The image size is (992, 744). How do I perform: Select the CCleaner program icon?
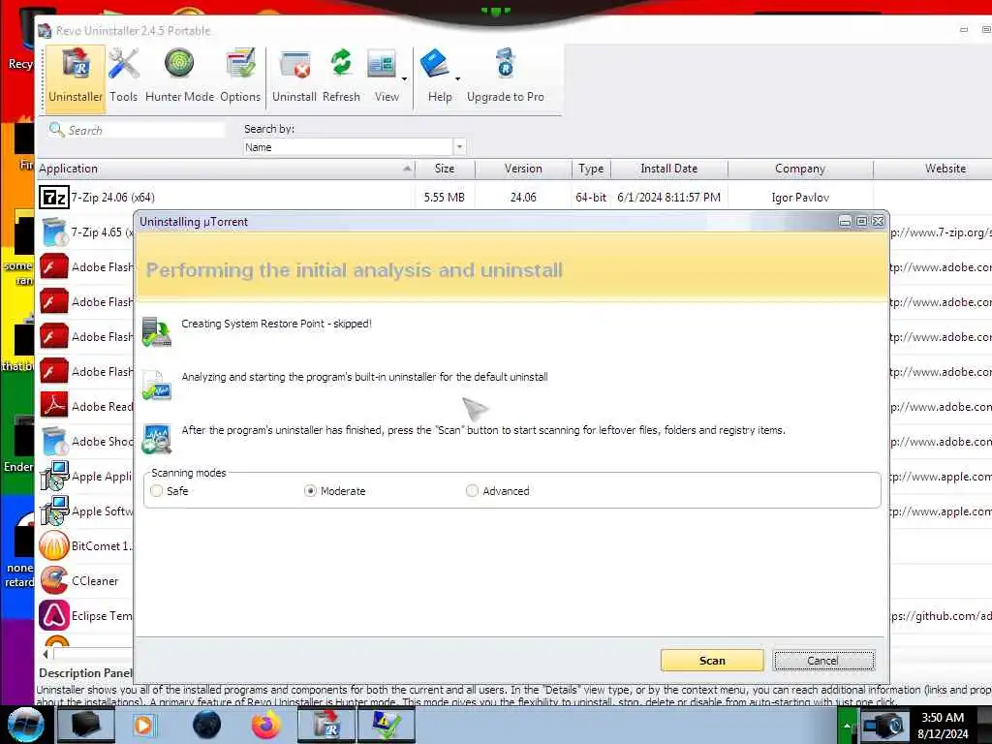click(54, 580)
